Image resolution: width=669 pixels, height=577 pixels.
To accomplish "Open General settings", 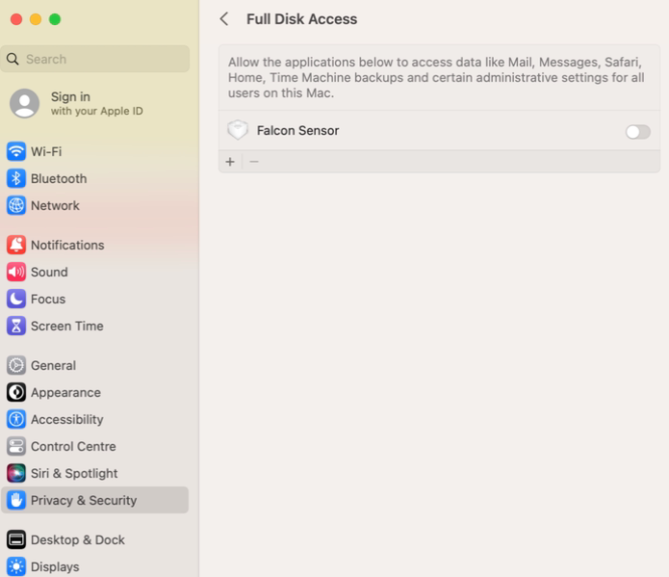I will point(94,366).
